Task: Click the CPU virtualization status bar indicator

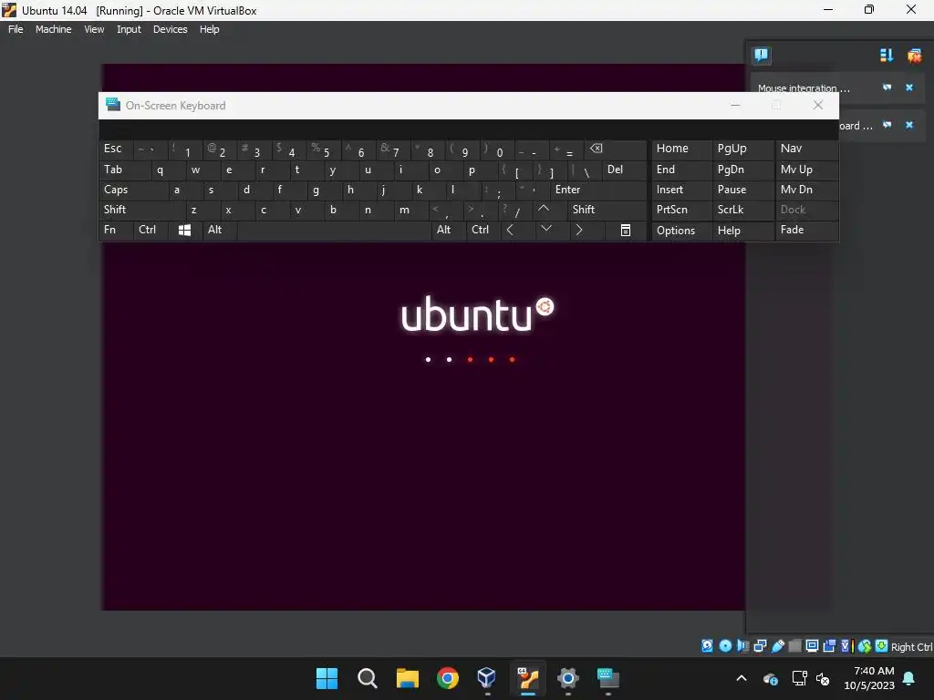Action: tap(846, 646)
